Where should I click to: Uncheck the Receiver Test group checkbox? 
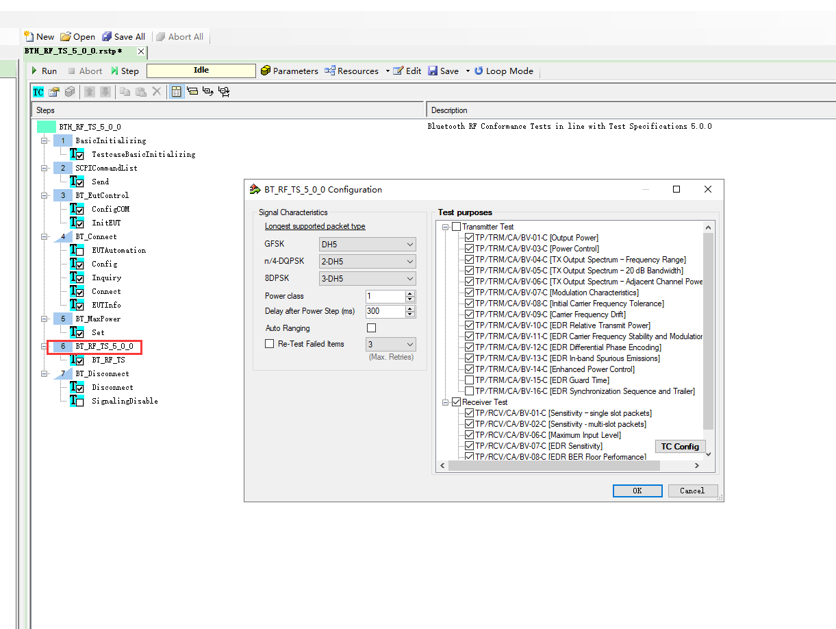457,402
